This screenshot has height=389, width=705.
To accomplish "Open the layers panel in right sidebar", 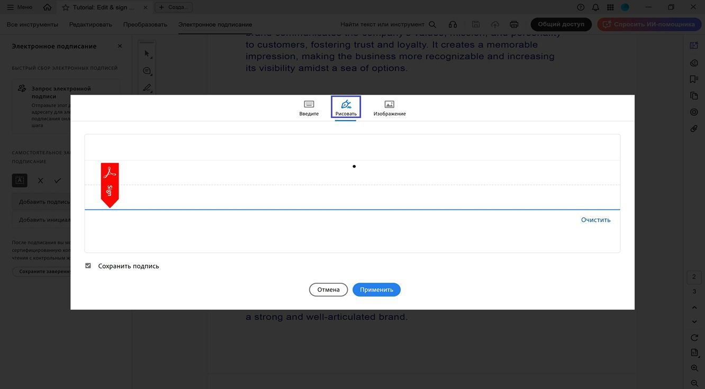I will click(x=694, y=112).
